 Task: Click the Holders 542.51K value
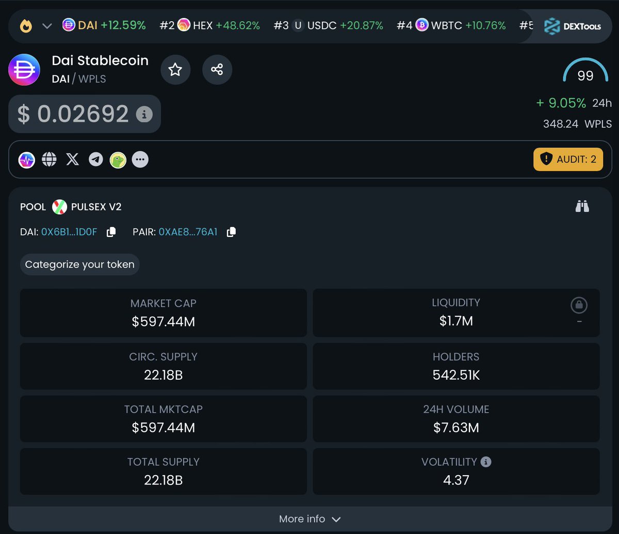point(456,375)
